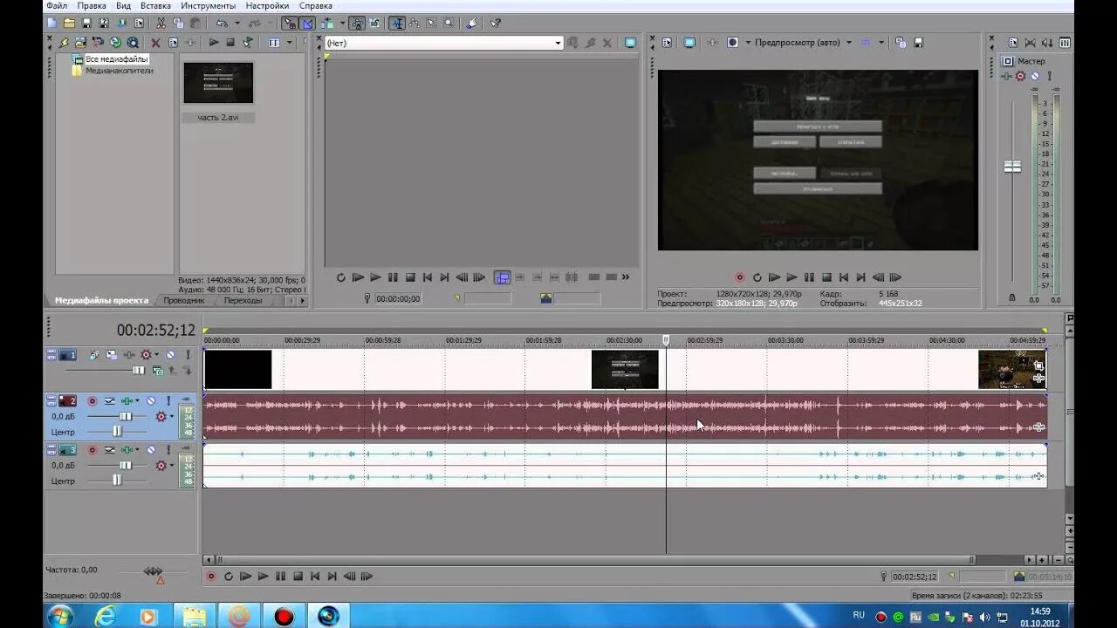The image size is (1117, 628).
Task: Open the Правка menu
Action: tap(92, 5)
